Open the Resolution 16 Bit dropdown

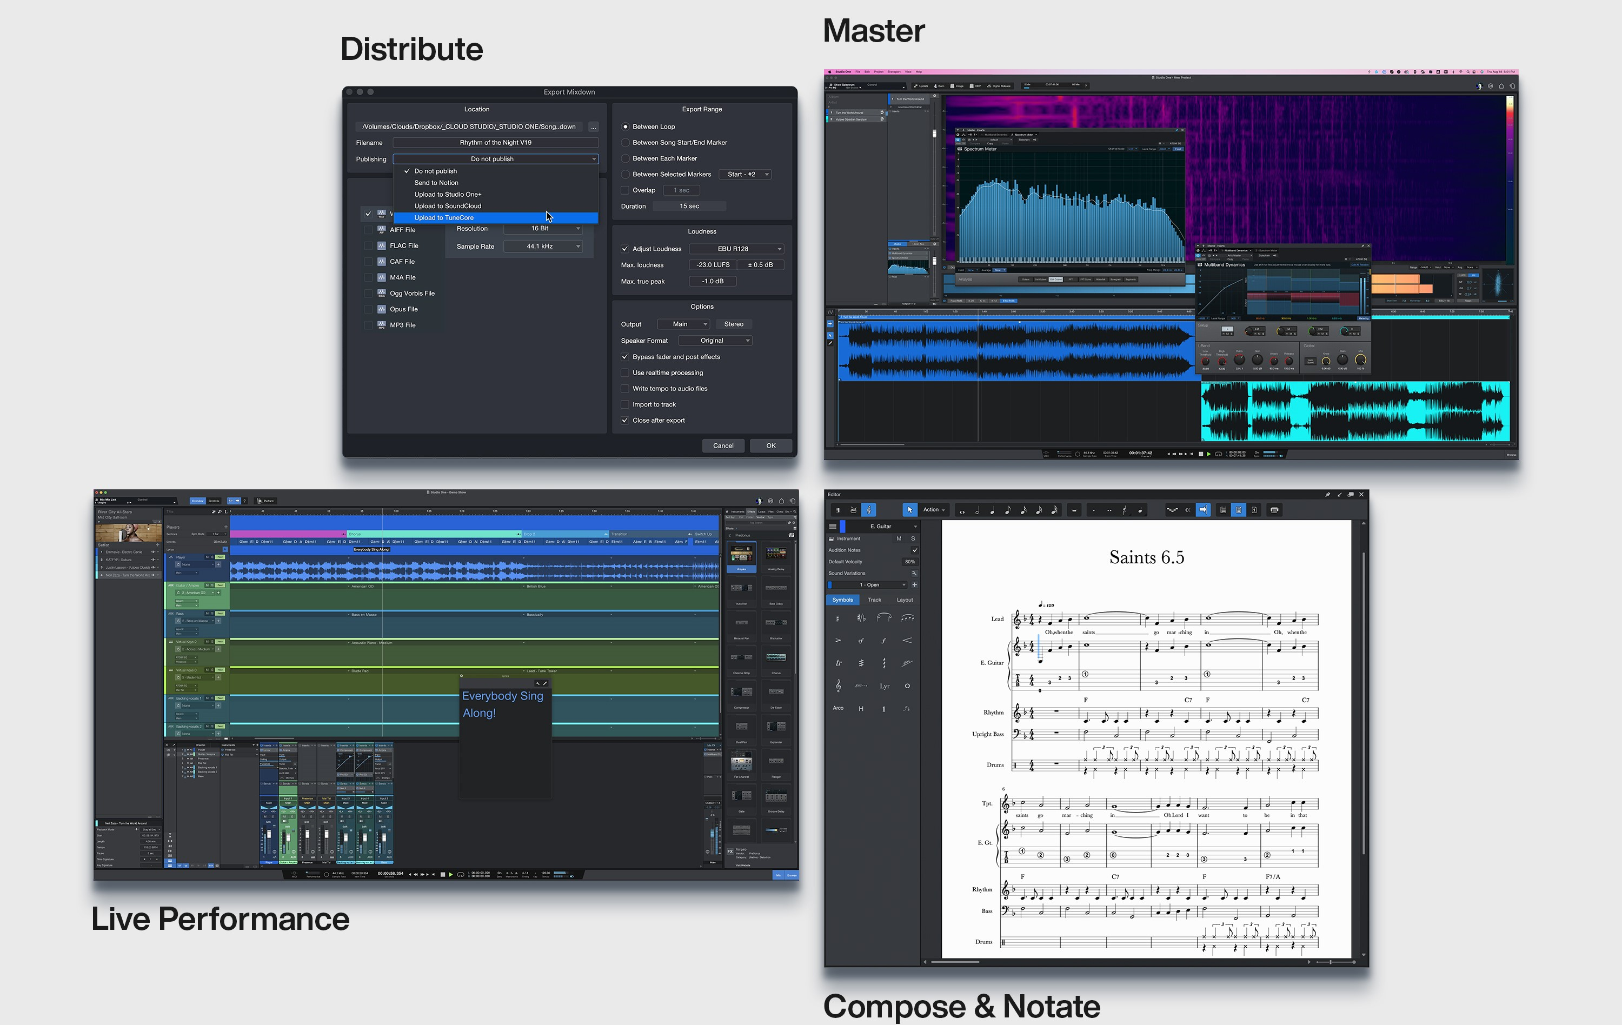pyautogui.click(x=543, y=229)
